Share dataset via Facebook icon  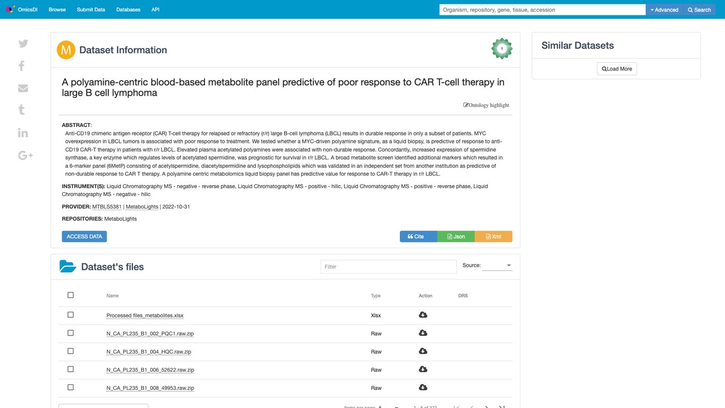coord(22,66)
